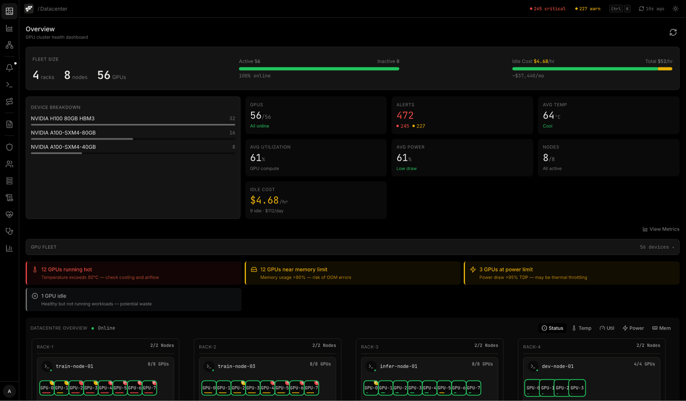Image resolution: width=686 pixels, height=401 pixels.
Task: Open the area chart metrics sidebar icon
Action: (9, 28)
